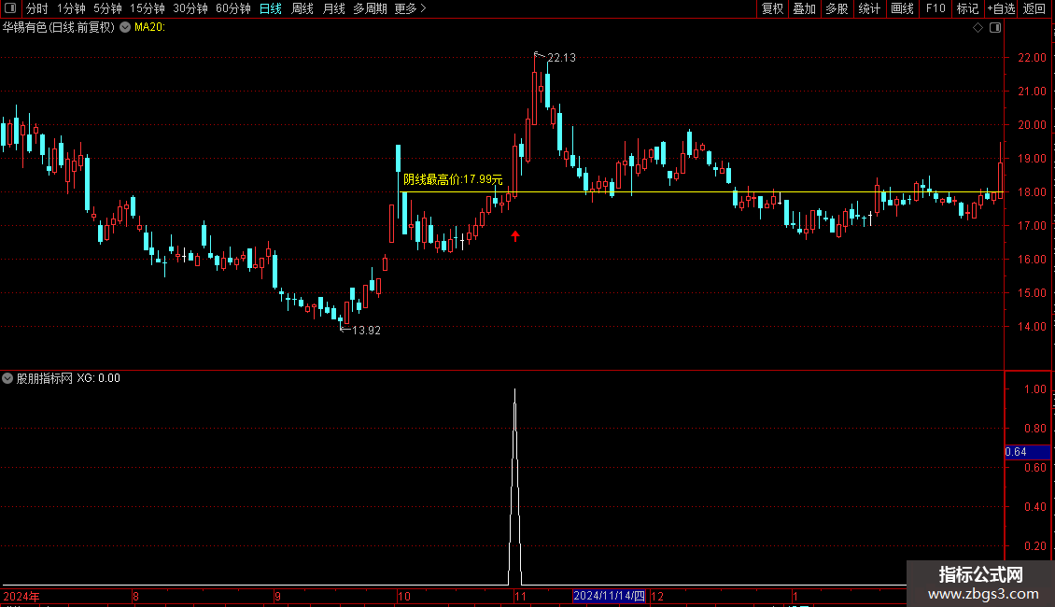This screenshot has width=1055, height=607.
Task: Open 多股 multi-stock view
Action: coord(837,8)
